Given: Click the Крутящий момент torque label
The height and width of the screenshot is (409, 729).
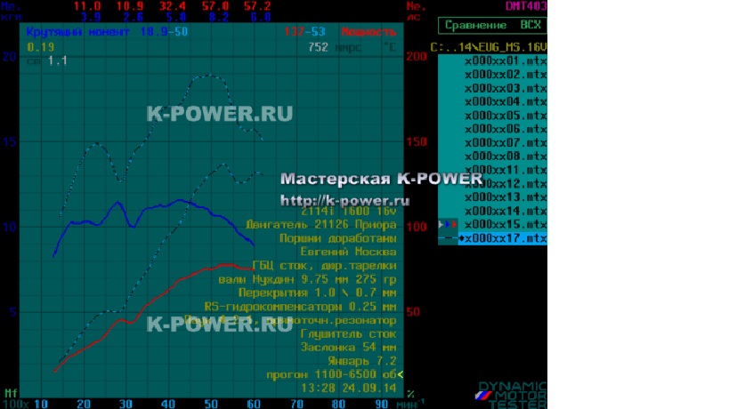Looking at the screenshot, I should [x=77, y=32].
